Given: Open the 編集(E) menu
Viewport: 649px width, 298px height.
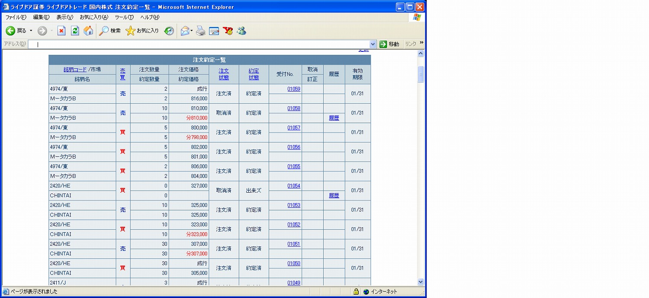Looking at the screenshot, I should pos(41,17).
